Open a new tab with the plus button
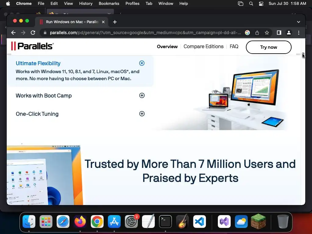 click(x=115, y=22)
